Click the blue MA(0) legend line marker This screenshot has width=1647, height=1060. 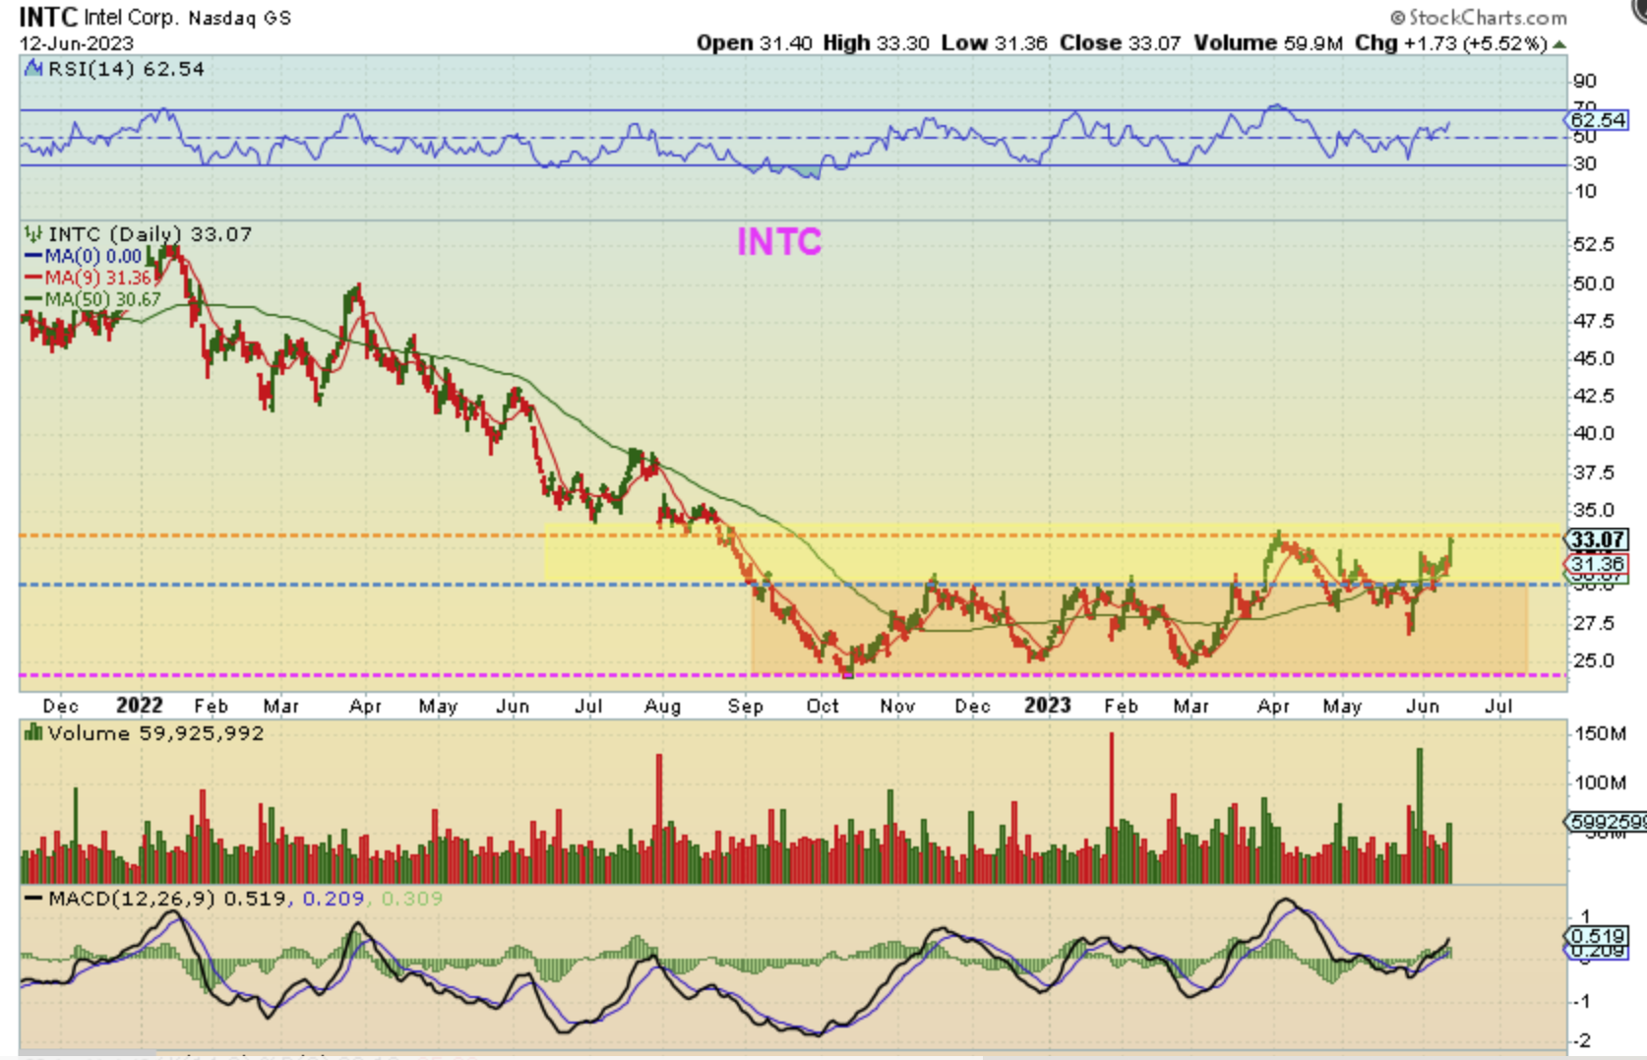pos(33,256)
